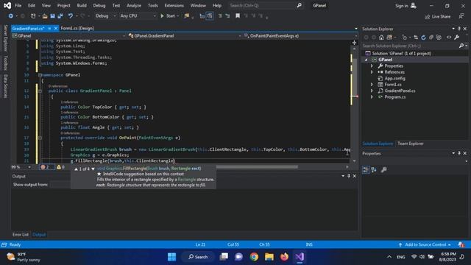471x265 pixels.
Task: Click the View Code icon in Solution Explorer
Action: coord(449,38)
